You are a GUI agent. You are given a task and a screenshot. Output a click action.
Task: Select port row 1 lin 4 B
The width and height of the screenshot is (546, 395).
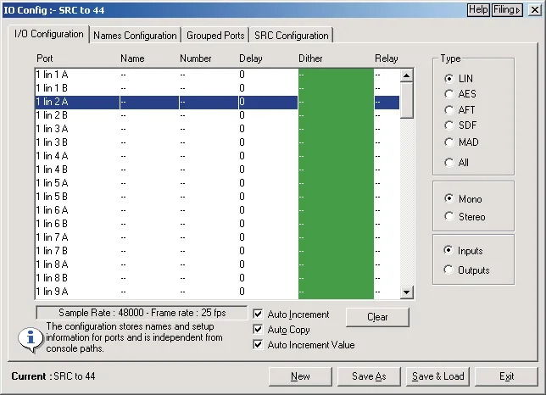217,170
